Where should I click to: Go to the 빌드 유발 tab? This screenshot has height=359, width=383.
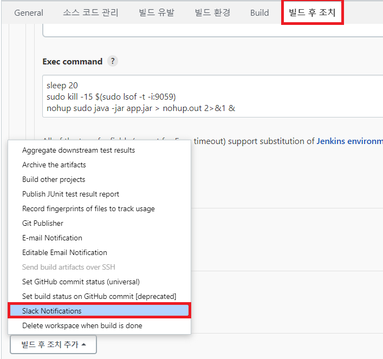[157, 12]
